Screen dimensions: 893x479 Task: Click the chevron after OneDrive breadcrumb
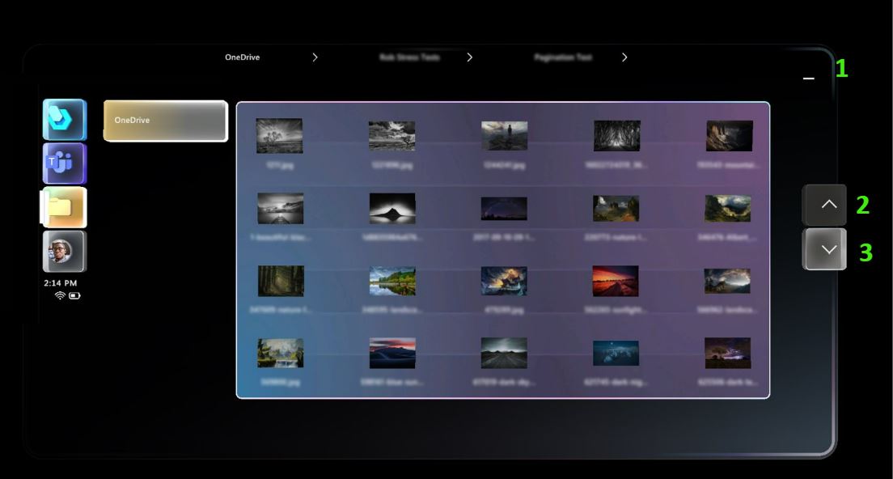point(314,57)
